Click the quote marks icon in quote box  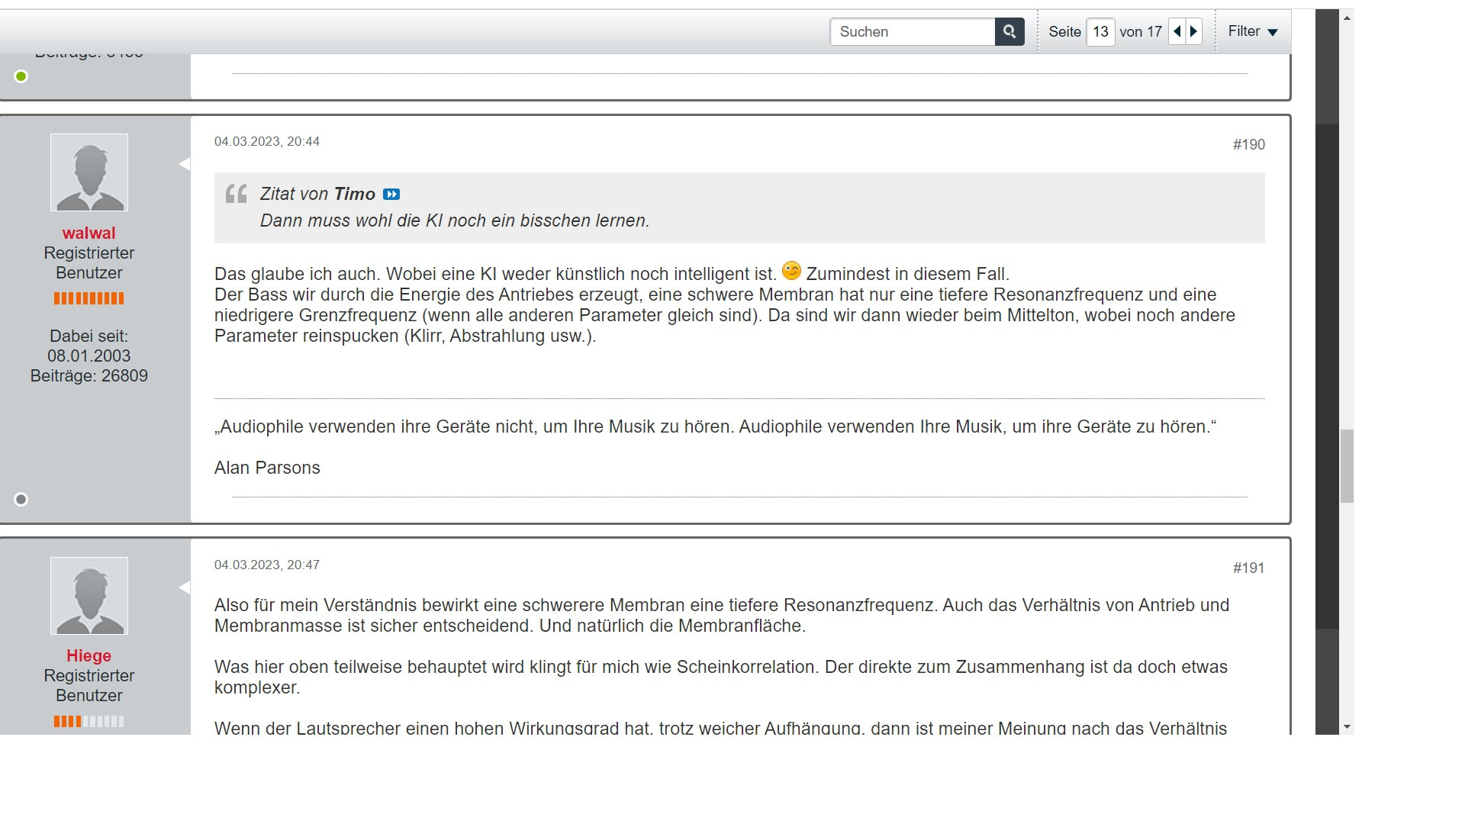tap(237, 194)
